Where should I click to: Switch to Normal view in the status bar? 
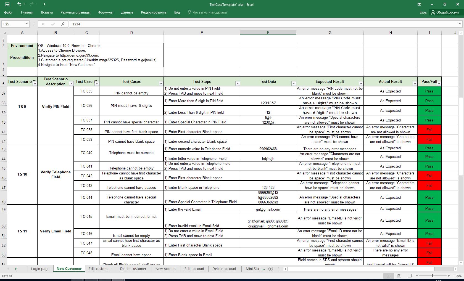pos(389,275)
